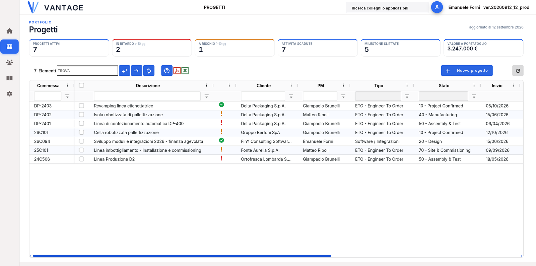The width and height of the screenshot is (536, 266).
Task: Click red exclamation icon of DP-2401 row
Action: pos(221,123)
